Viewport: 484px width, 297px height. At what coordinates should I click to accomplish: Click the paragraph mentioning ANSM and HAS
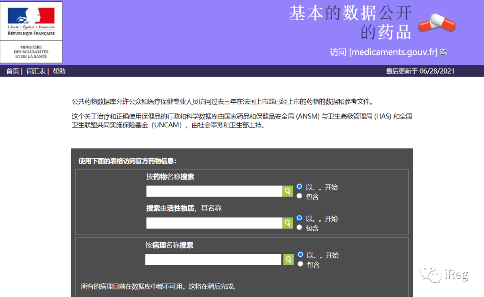click(242, 121)
